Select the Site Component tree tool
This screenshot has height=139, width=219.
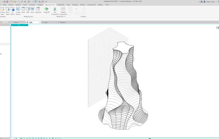(55, 11)
